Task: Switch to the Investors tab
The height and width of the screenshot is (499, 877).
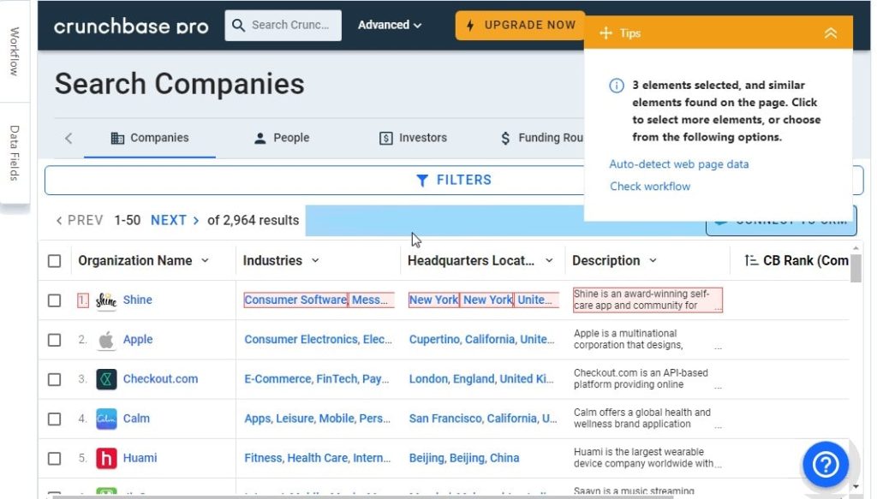Action: [413, 138]
